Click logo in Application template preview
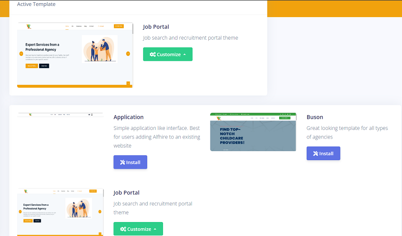 (30, 115)
